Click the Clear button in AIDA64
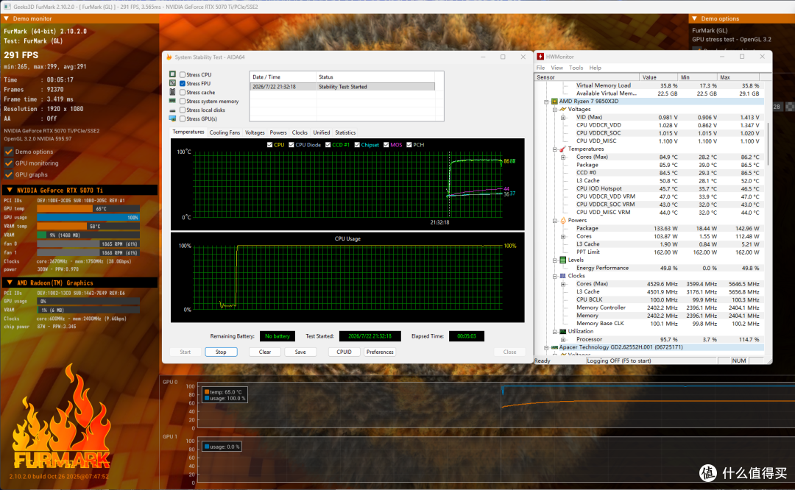Image resolution: width=795 pixels, height=490 pixels. [265, 352]
